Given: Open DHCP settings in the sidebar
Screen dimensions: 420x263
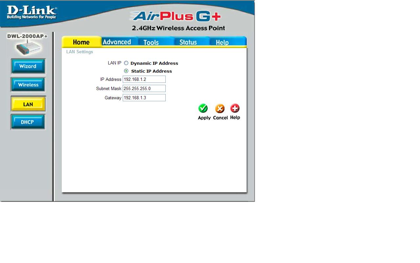Looking at the screenshot, I should click(x=28, y=122).
